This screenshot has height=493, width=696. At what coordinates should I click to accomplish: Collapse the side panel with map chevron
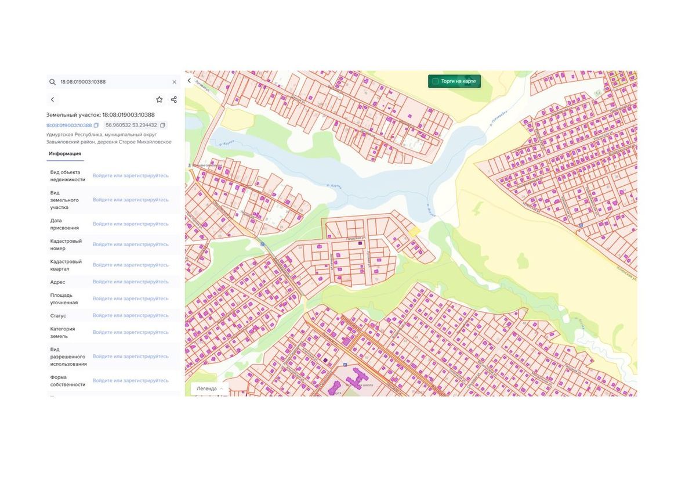pos(189,81)
